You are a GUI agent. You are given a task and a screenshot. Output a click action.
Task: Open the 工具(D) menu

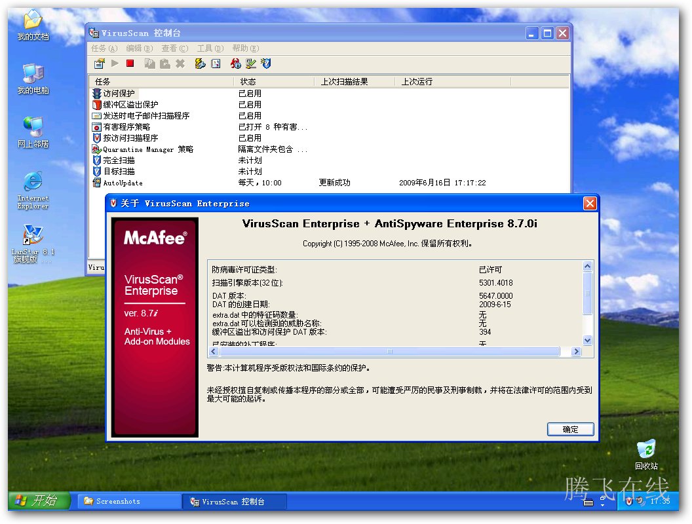tap(210, 48)
